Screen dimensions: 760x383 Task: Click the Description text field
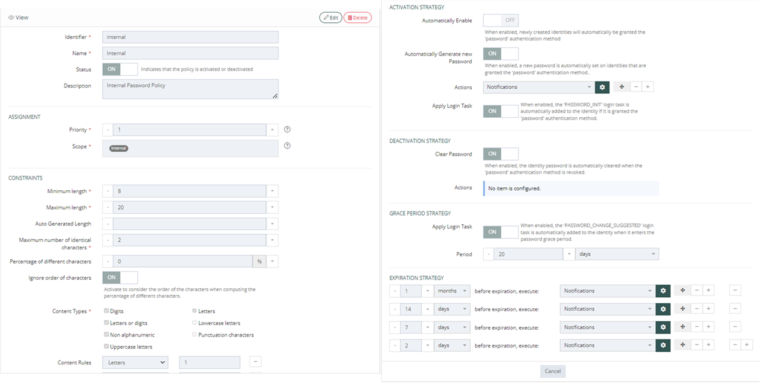pos(190,89)
